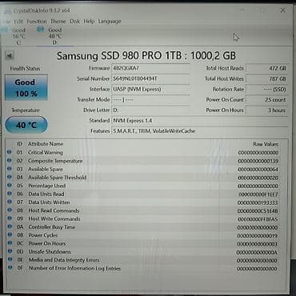Click the Data Units Written status icon
The height and width of the screenshot is (296, 296).
[x=10, y=202]
